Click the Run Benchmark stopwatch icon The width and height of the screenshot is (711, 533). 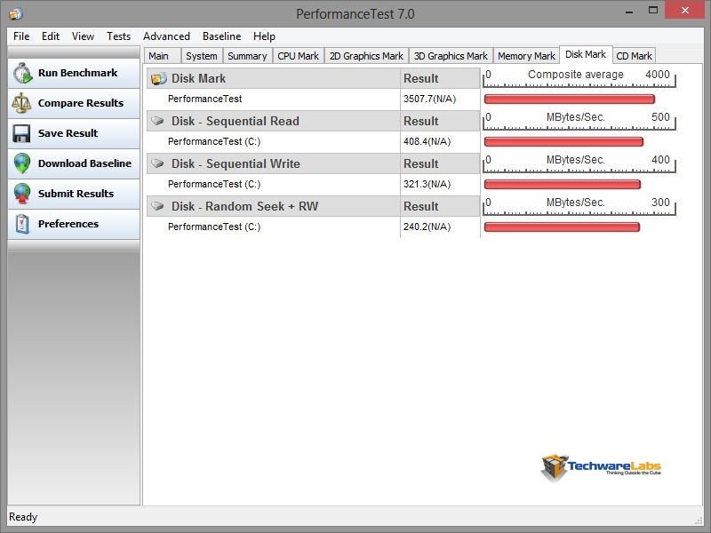[23, 74]
